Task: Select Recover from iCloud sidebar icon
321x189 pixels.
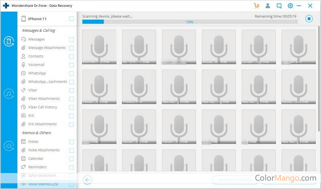Action: point(8,146)
